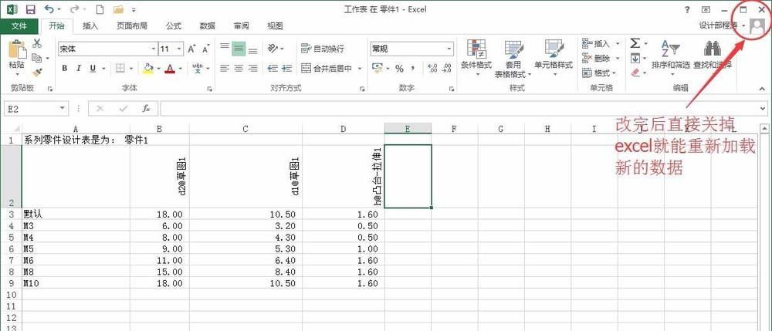Image resolution: width=772 pixels, height=331 pixels.
Task: Expand the 删除 cells dropdown
Action: click(x=618, y=58)
